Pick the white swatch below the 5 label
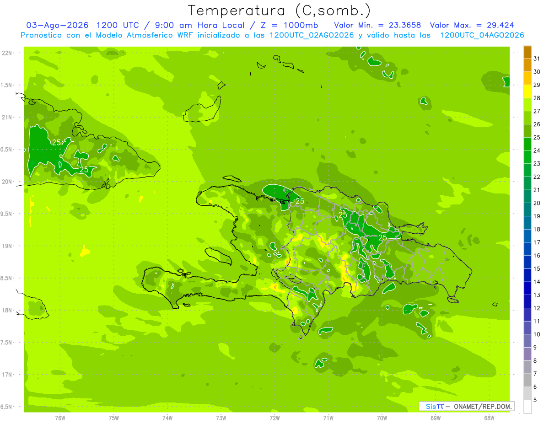The width and height of the screenshot is (549, 424). [x=527, y=407]
